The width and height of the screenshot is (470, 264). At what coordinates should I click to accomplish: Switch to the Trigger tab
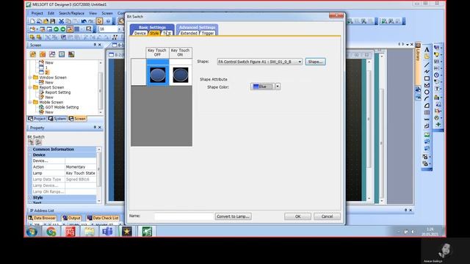click(207, 33)
